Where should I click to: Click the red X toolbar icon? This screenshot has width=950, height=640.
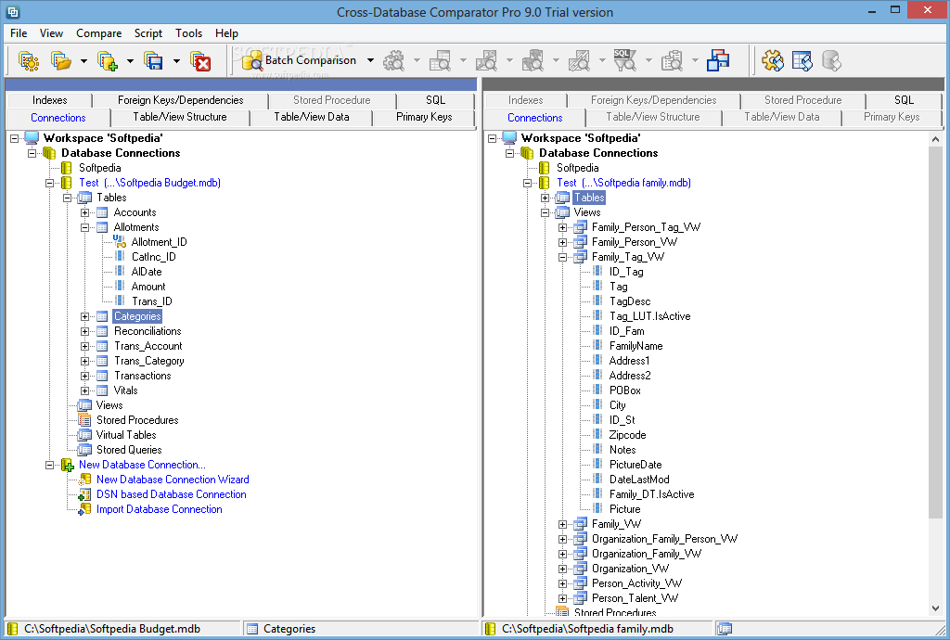pos(200,60)
